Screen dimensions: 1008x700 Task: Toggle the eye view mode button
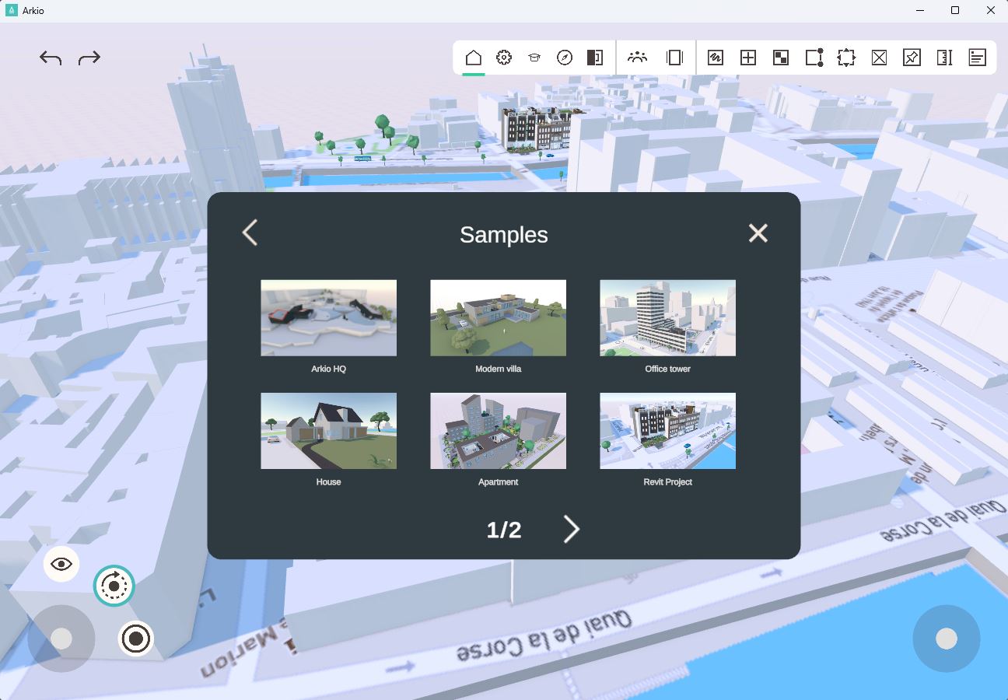coord(61,564)
